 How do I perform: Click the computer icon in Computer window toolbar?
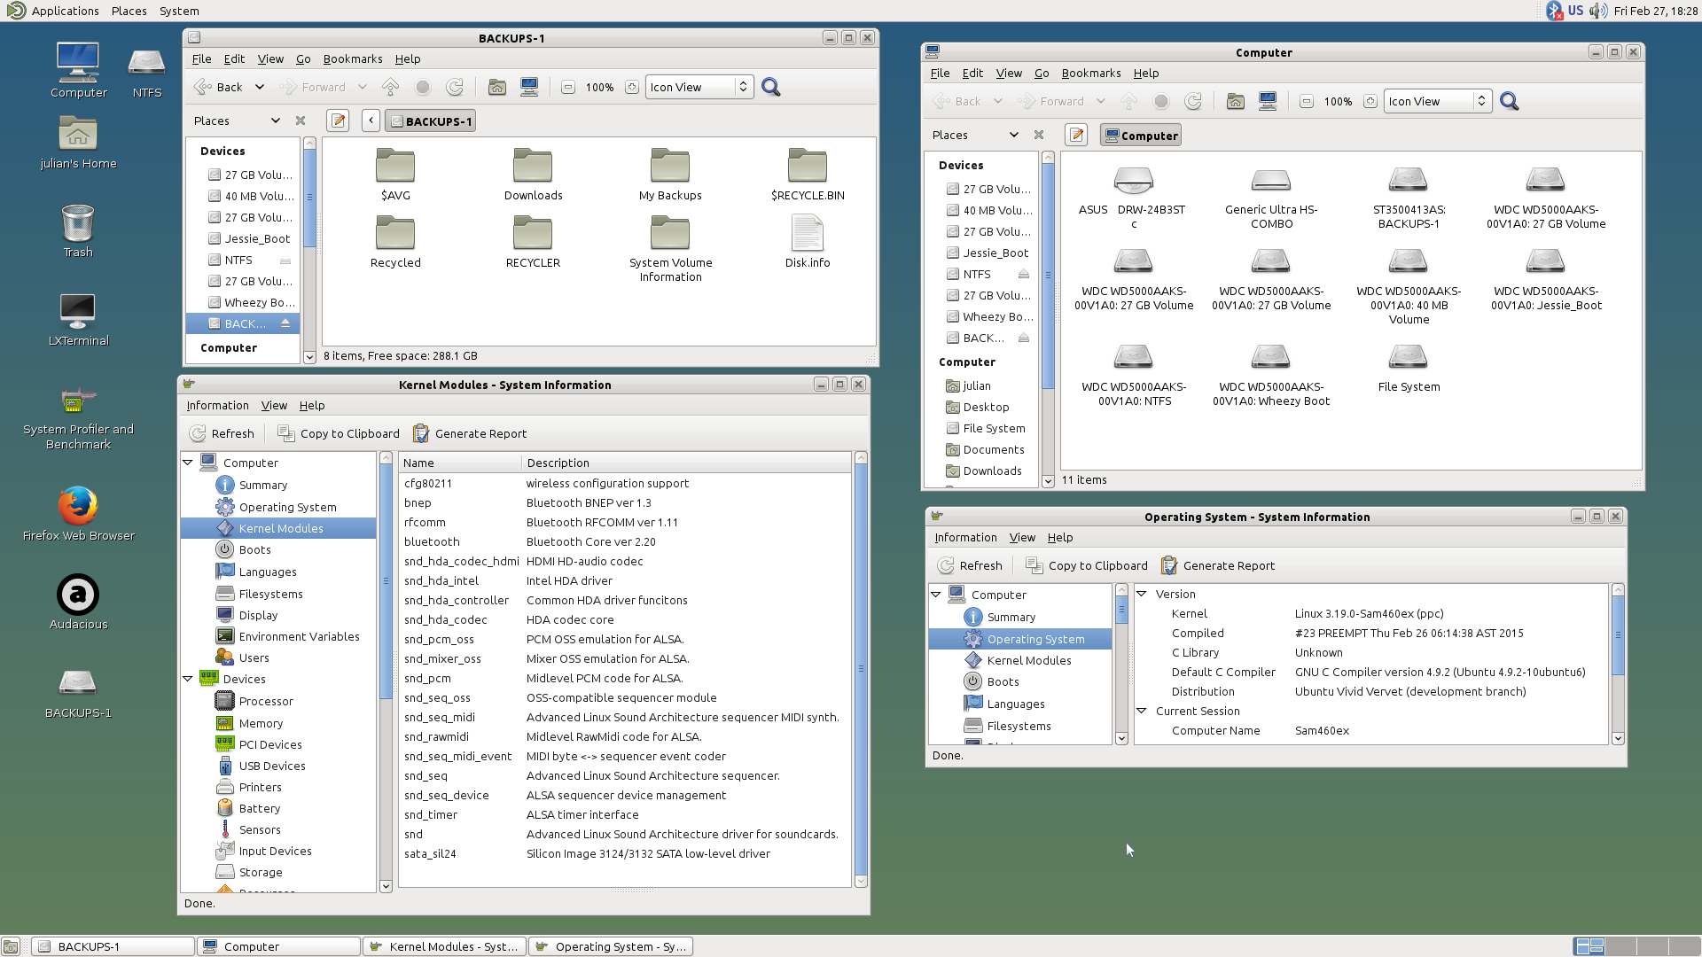pos(1268,101)
